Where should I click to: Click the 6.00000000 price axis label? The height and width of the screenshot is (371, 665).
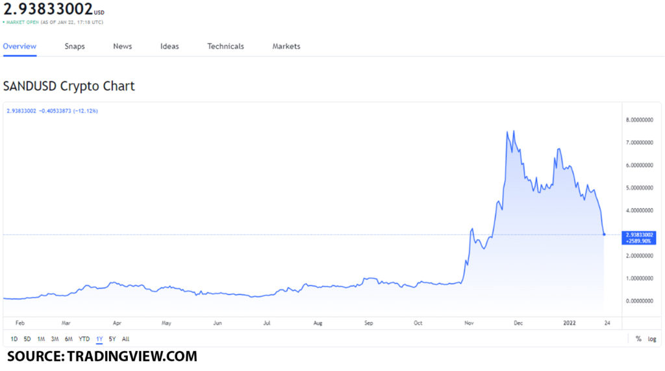639,165
